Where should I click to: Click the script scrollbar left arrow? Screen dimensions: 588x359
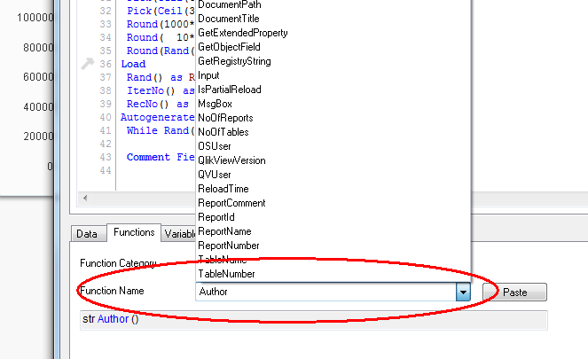click(x=85, y=198)
